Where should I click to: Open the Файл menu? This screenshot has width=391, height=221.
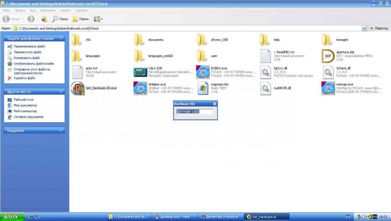click(x=7, y=10)
